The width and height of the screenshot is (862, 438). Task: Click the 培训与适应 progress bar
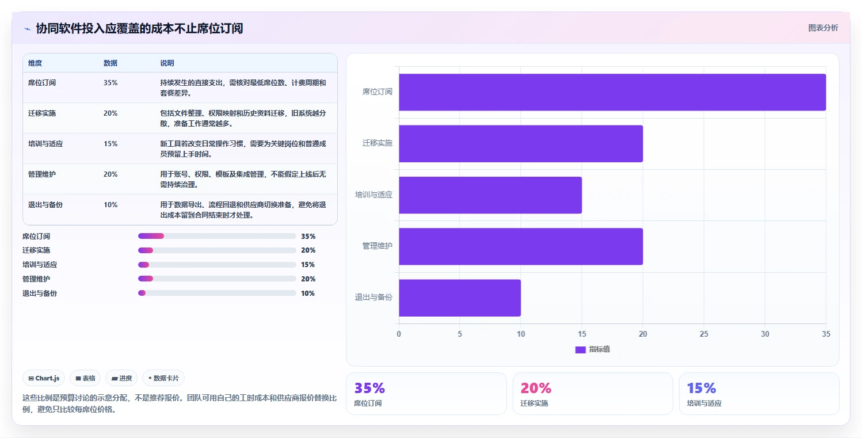217,265
